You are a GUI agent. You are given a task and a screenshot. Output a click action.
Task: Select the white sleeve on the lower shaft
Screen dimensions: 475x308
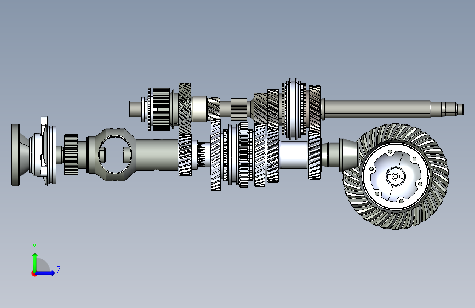tap(294, 155)
